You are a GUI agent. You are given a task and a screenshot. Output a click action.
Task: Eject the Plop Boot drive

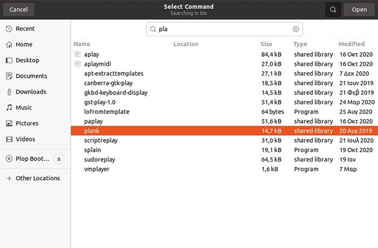pyautogui.click(x=59, y=159)
